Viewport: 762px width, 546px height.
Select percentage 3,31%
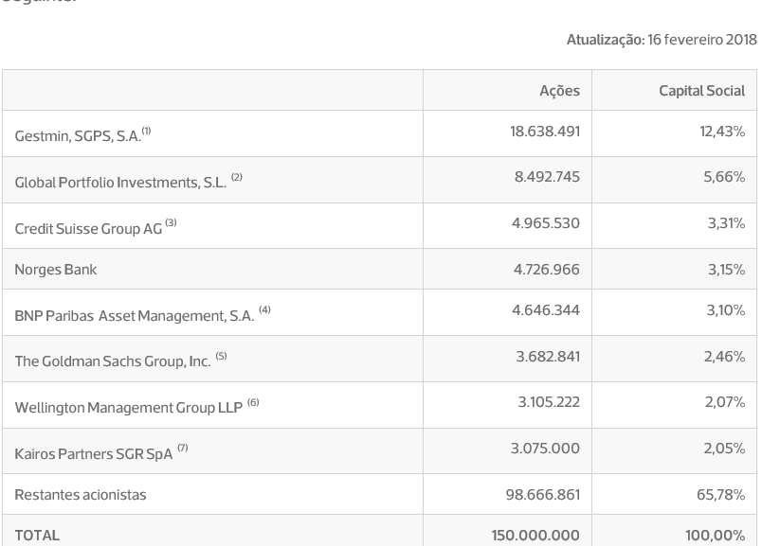coord(726,223)
